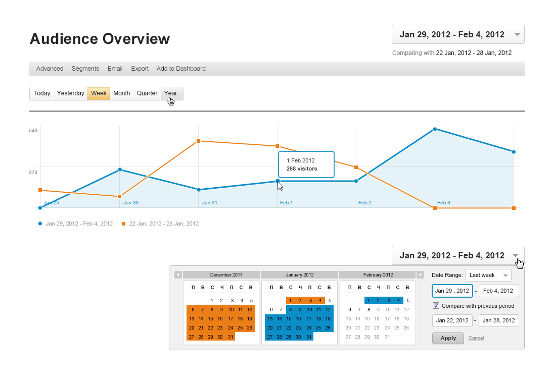
Task: Toggle Compare with previous period checkbox
Action: tap(436, 306)
